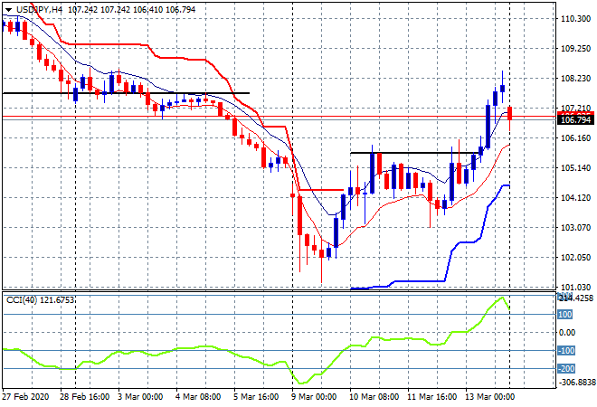Screen dimensions: 597x407
Task: Click the 5 Mar 16:00 time label
Action: 256,397
